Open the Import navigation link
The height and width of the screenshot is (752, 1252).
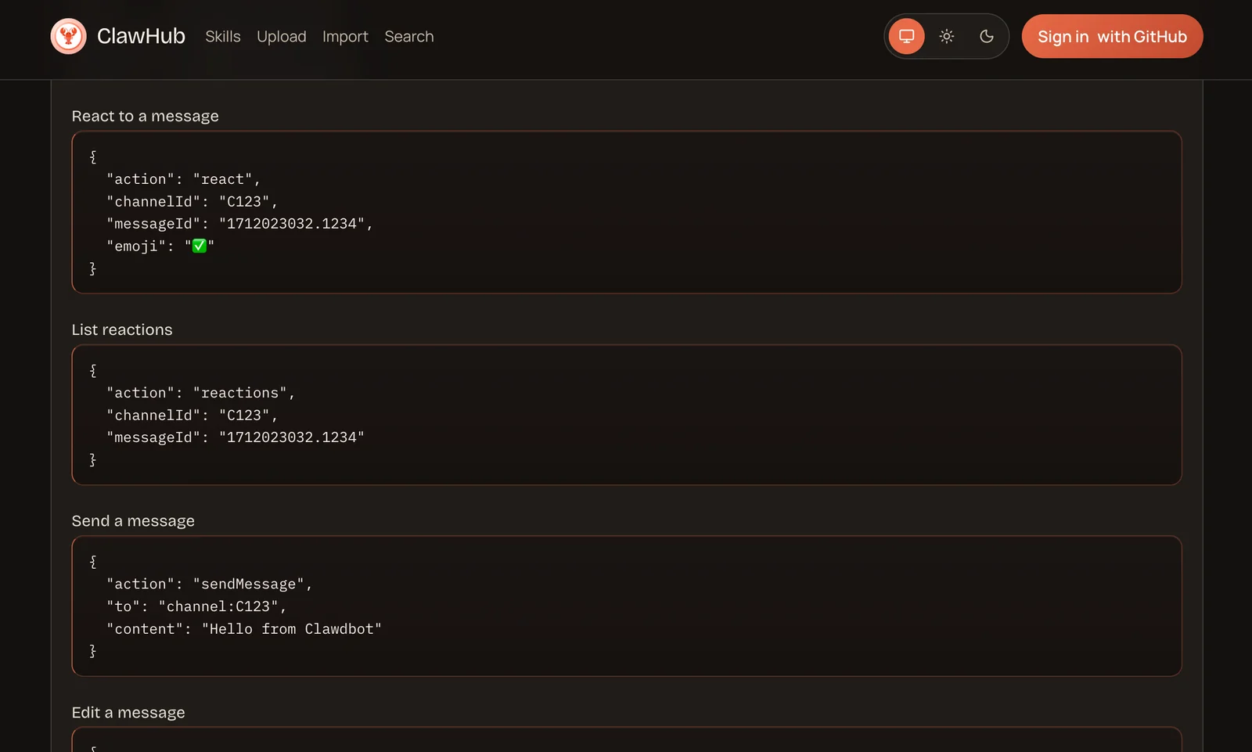coord(345,37)
